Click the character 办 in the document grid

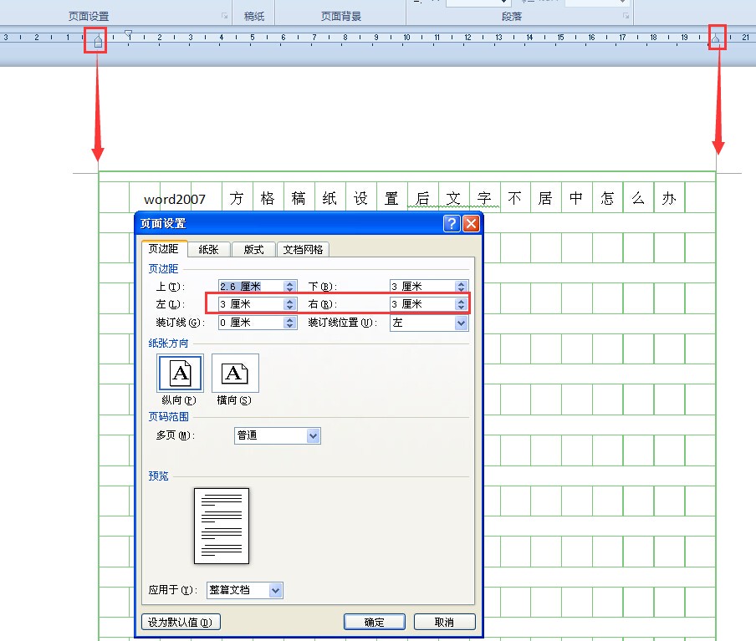tap(669, 198)
